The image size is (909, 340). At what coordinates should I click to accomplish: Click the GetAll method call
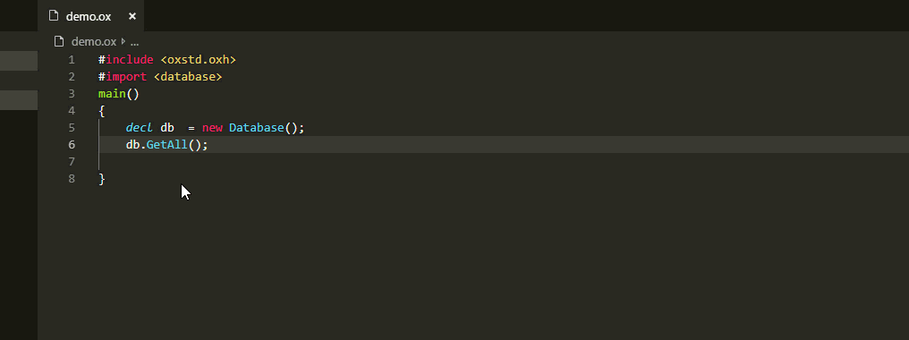[167, 144]
